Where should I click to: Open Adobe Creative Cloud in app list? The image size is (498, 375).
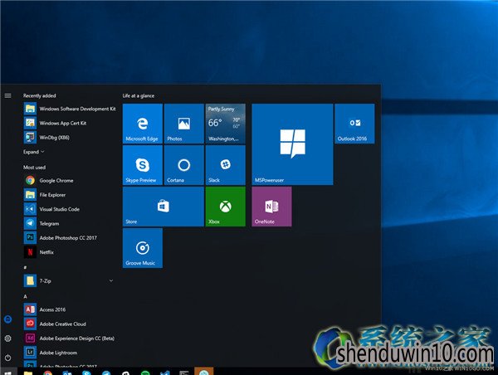(70, 324)
